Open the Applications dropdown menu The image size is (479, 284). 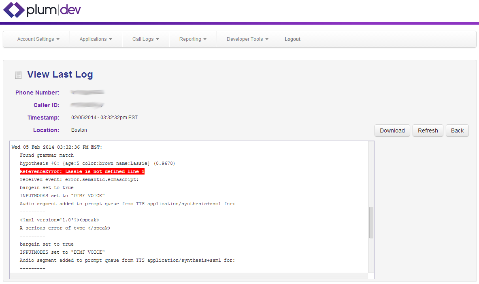click(x=96, y=39)
